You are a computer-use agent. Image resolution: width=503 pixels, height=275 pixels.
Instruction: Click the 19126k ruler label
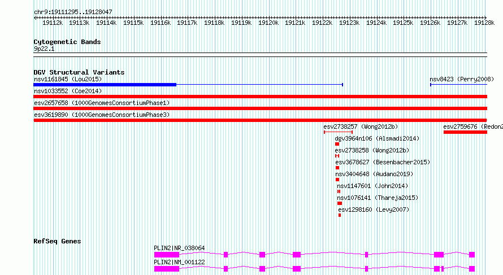pyautogui.click(x=430, y=23)
